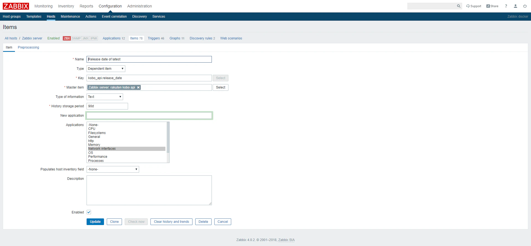Open the Inventory menu
Image resolution: width=531 pixels, height=246 pixels.
66,6
